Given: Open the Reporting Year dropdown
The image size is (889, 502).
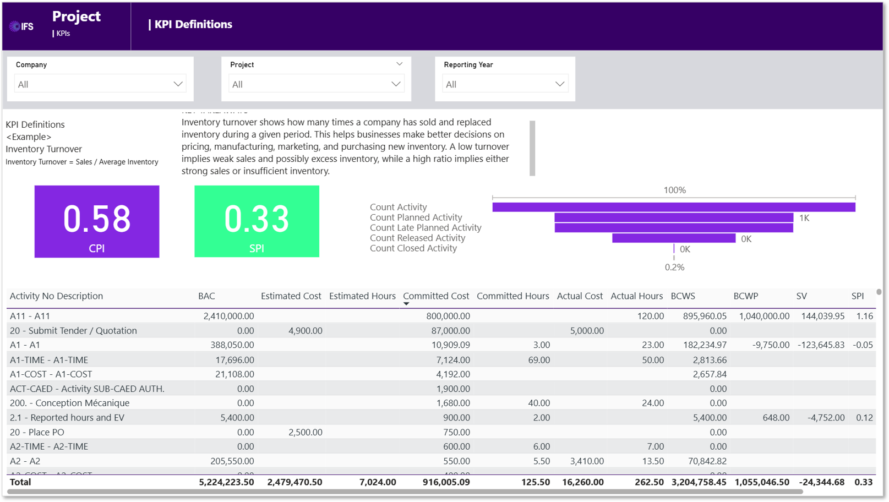Looking at the screenshot, I should (x=505, y=84).
